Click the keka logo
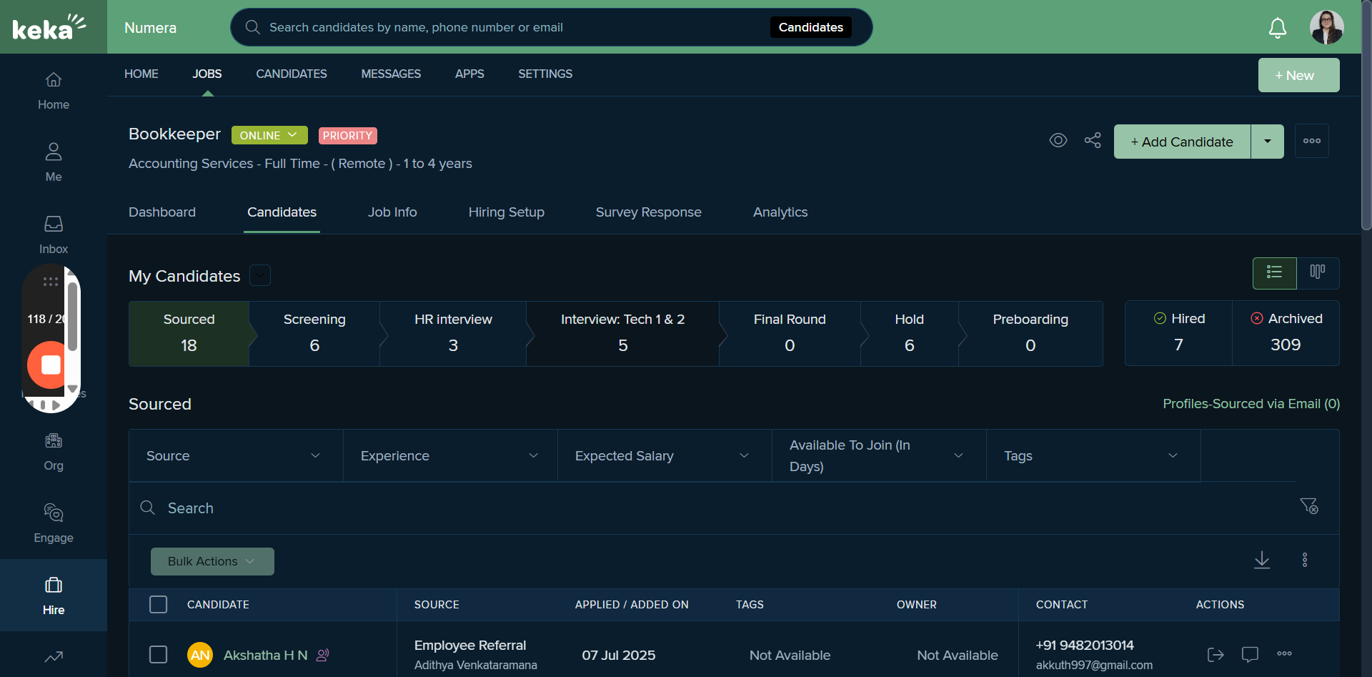This screenshot has width=1372, height=677. click(49, 27)
